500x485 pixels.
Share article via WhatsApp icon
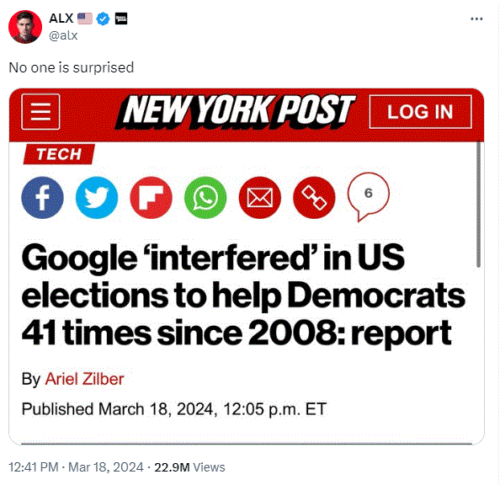point(205,198)
